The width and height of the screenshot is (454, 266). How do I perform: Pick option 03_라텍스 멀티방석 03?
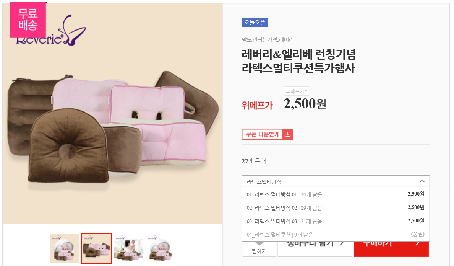click(336, 221)
